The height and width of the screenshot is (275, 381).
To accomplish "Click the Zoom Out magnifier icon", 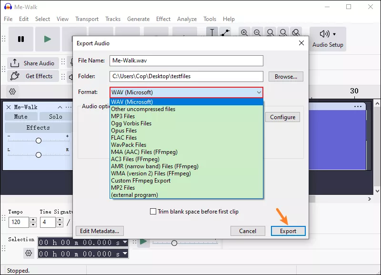I will click(257, 32).
